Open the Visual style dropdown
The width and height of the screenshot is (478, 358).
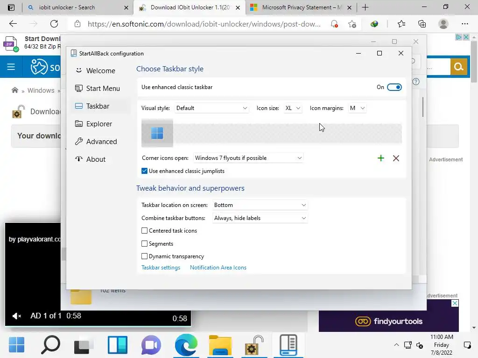211,108
